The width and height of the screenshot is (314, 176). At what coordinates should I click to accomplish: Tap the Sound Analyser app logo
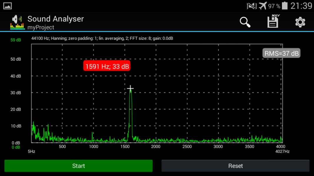coord(17,22)
